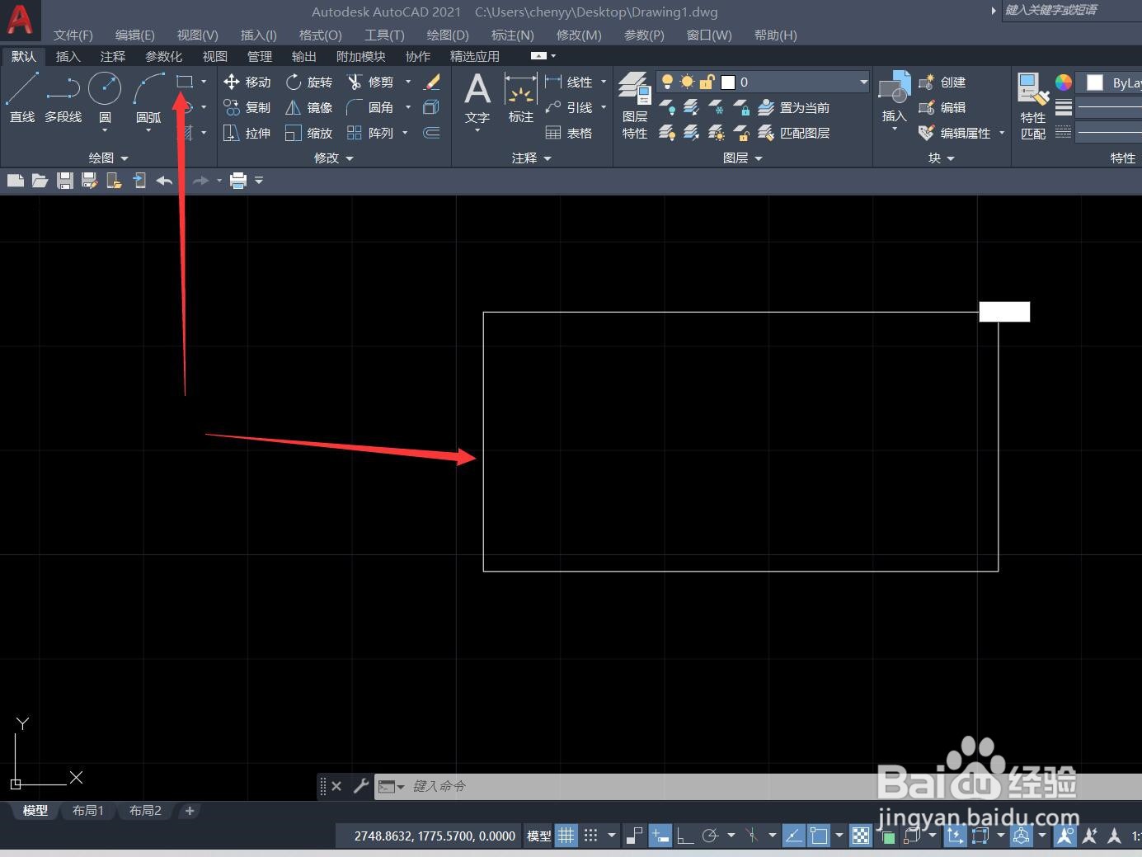
Task: Choose the Copy (复制) command
Action: pyautogui.click(x=247, y=107)
